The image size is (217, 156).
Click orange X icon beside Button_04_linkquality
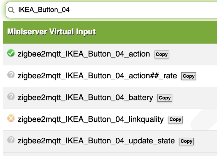11,119
